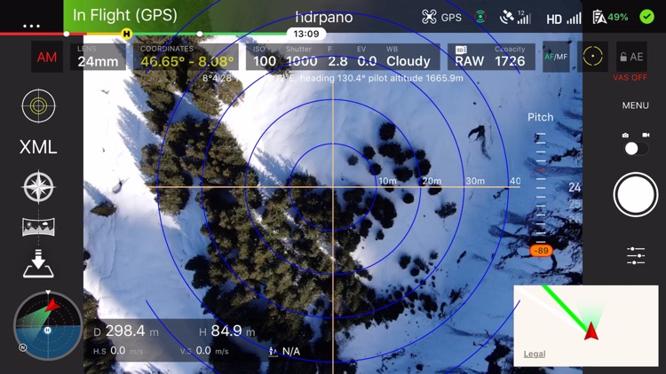This screenshot has width=666, height=374.
Task: Tap the 30m range ring label
Action: pyautogui.click(x=475, y=181)
